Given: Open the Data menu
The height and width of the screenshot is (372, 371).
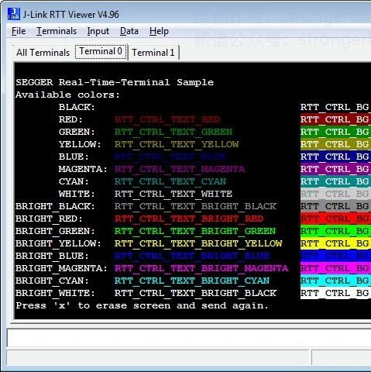Looking at the screenshot, I should point(129,31).
